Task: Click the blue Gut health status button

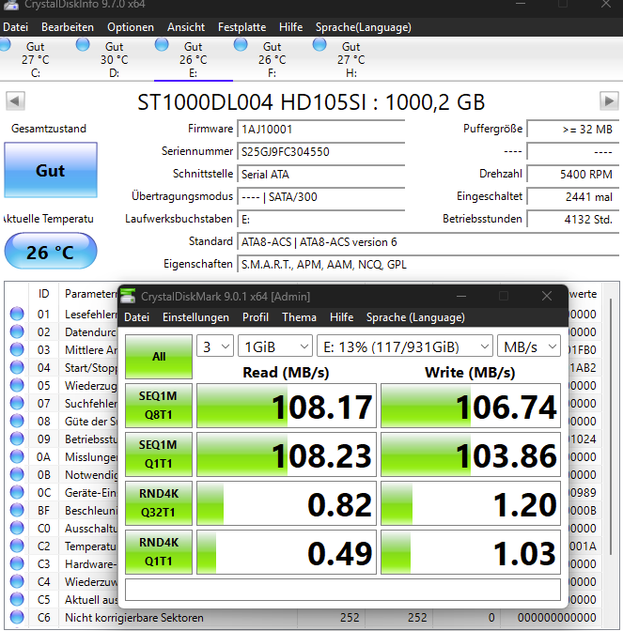Action: [51, 170]
